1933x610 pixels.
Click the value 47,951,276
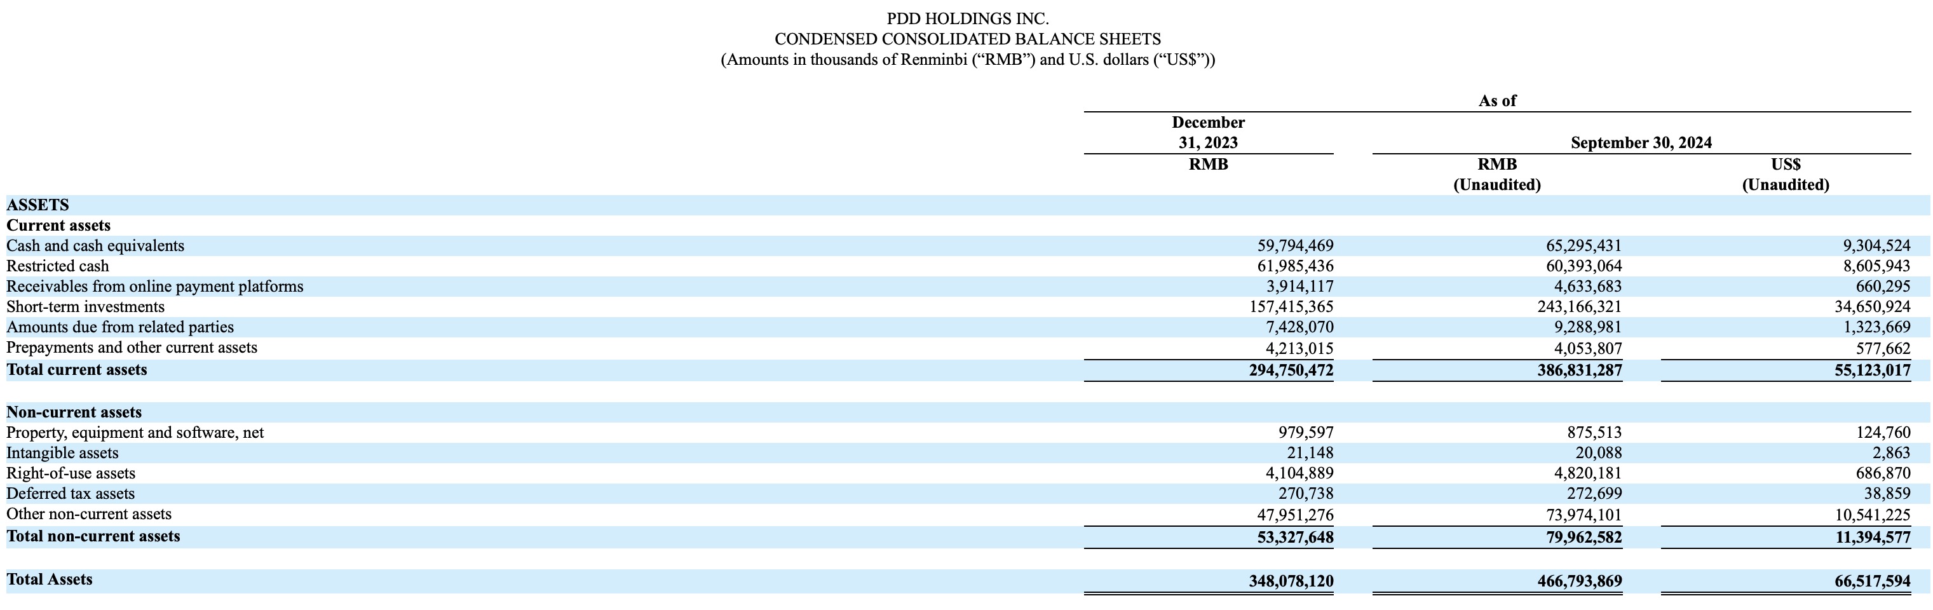coord(1295,515)
